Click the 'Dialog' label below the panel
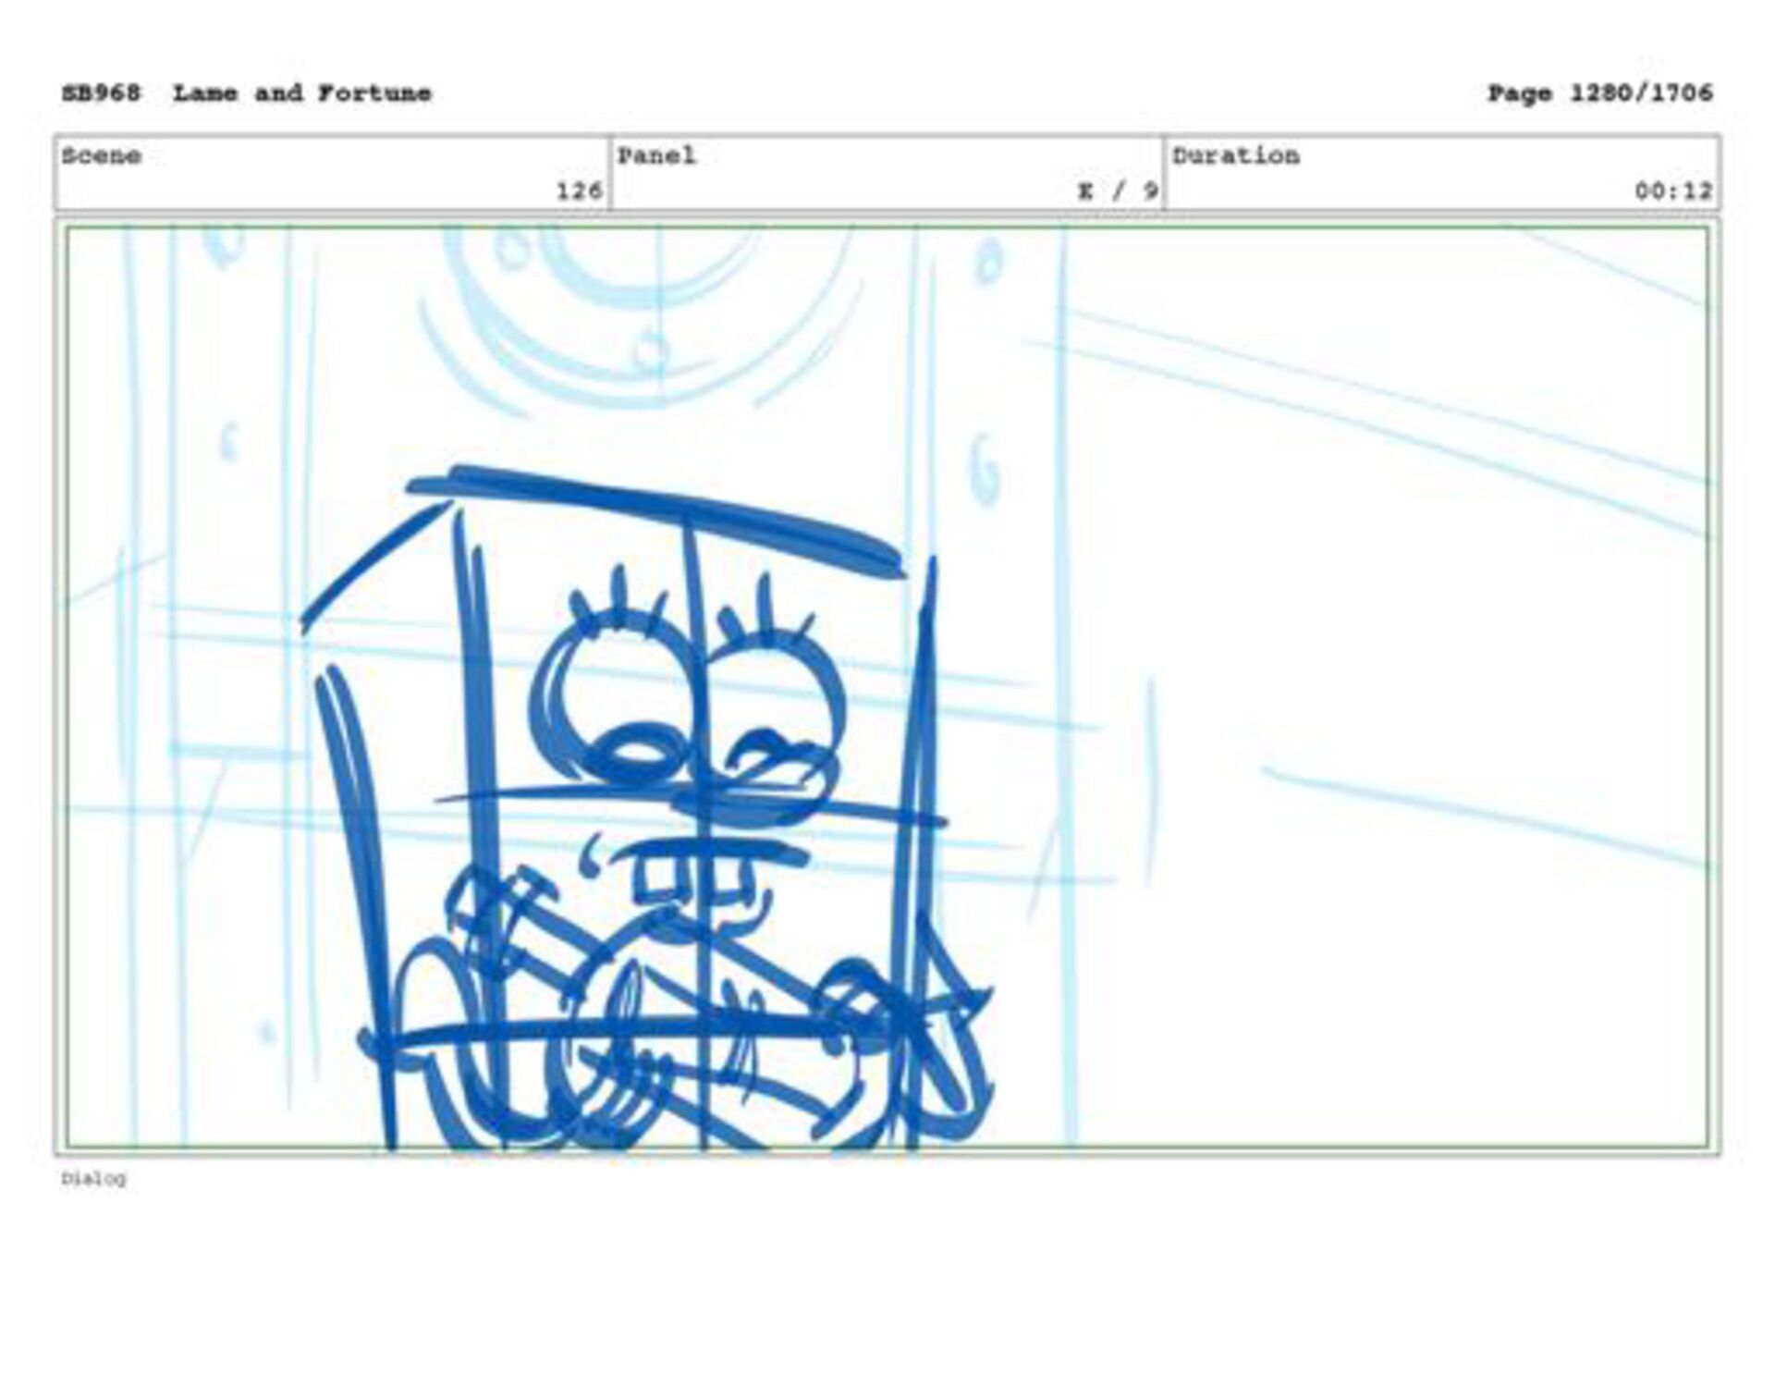Image resolution: width=1775 pixels, height=1375 pixels. (93, 1179)
